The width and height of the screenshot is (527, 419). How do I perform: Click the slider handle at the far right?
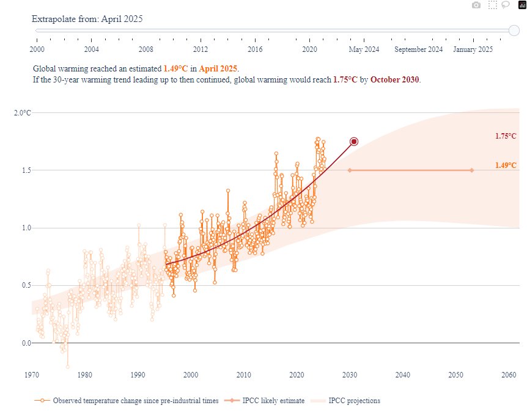click(515, 29)
